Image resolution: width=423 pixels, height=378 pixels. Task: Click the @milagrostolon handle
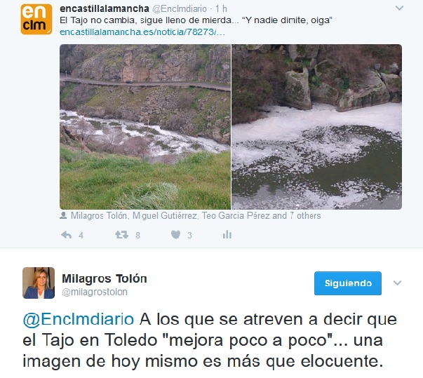pos(95,292)
